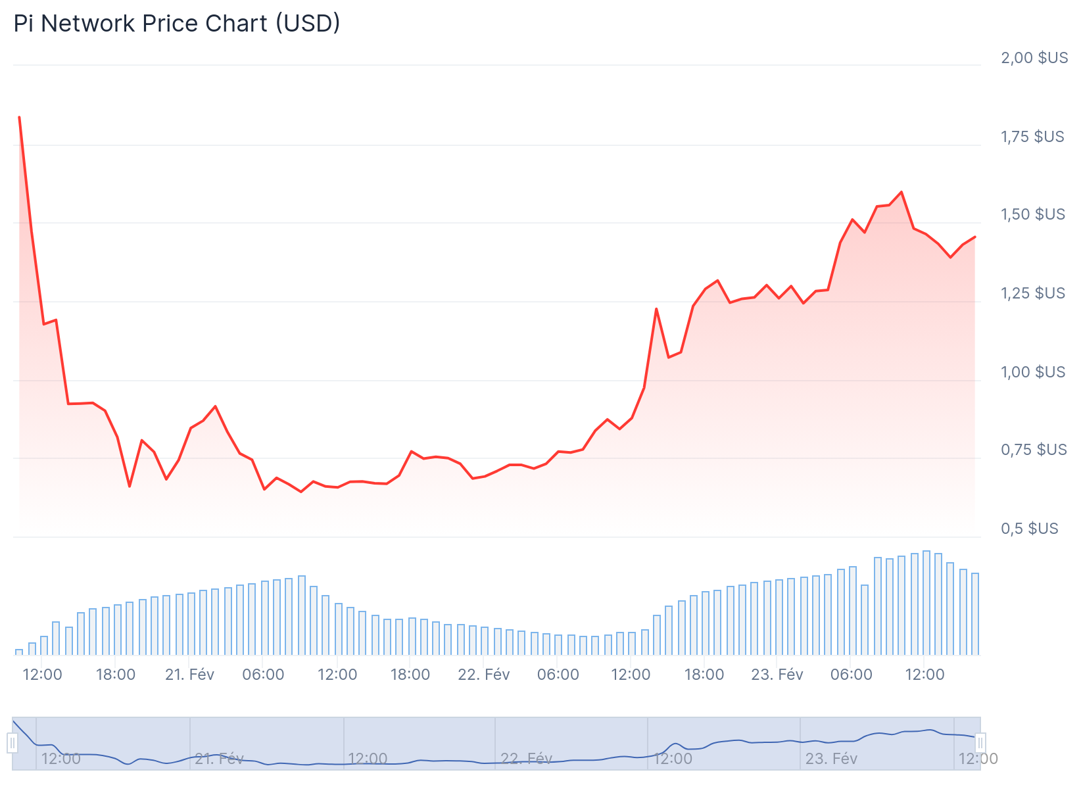
Task: Click the price line's starting point at far left
Action: pos(19,117)
